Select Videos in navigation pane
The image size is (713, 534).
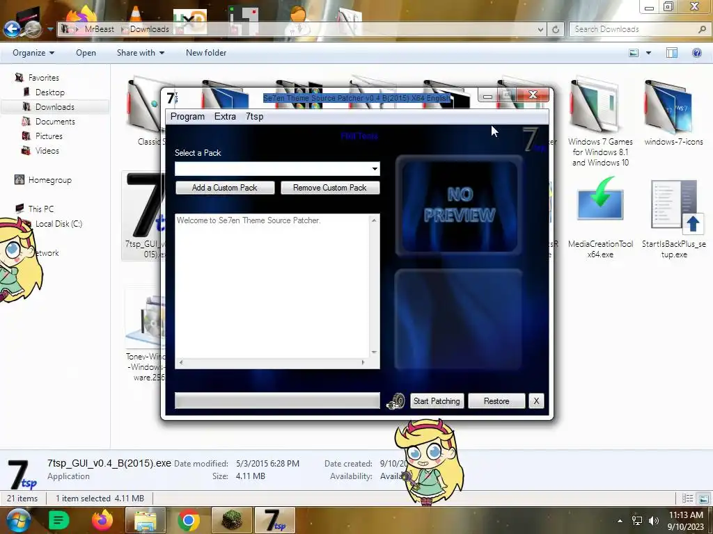pos(47,150)
